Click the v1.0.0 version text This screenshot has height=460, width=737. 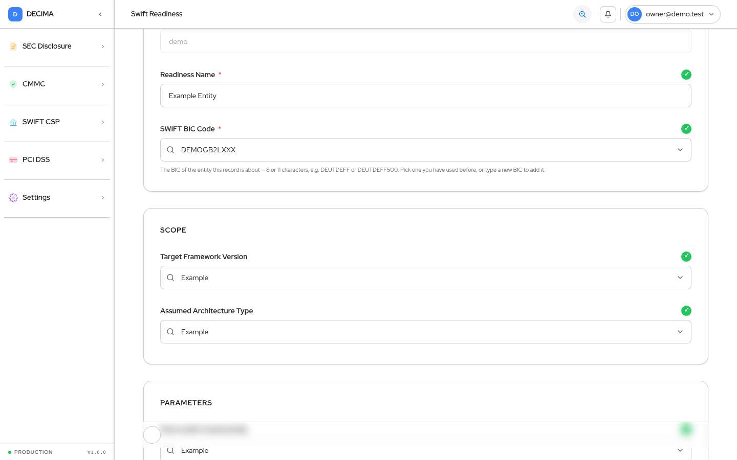click(x=97, y=452)
